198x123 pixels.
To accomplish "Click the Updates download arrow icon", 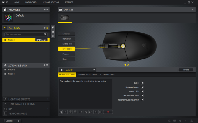I will (x=18, y=121).
